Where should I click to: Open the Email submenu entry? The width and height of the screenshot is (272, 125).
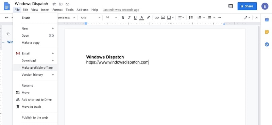[35, 53]
